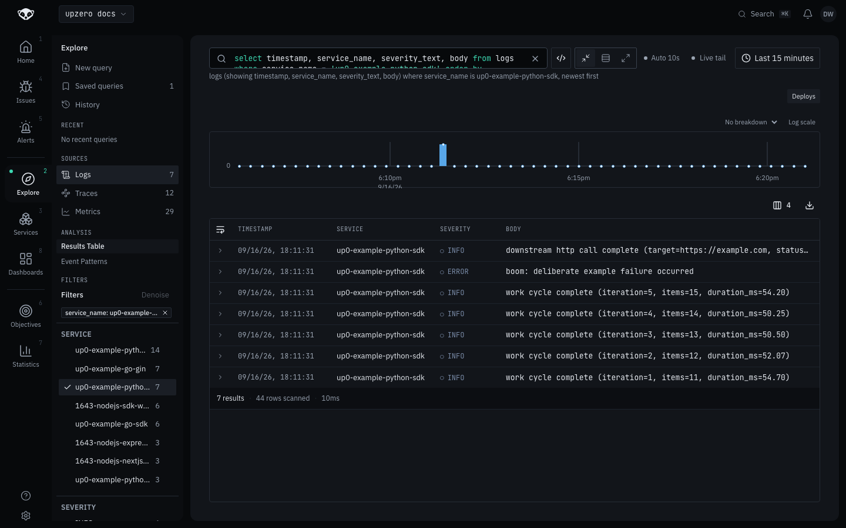Expand the downstream http call log row

[x=220, y=251]
